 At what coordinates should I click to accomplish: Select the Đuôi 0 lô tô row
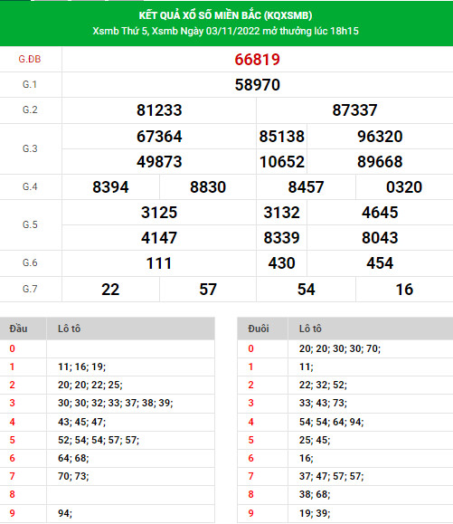pos(345,349)
